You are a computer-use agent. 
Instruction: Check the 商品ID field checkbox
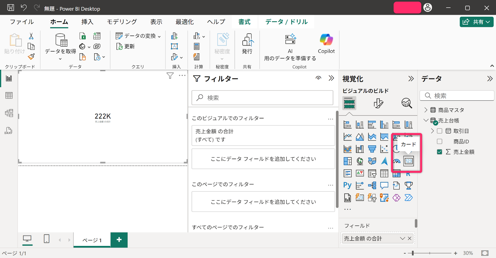(x=440, y=141)
